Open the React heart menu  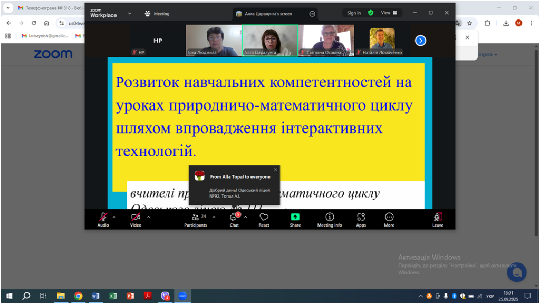pyautogui.click(x=264, y=219)
